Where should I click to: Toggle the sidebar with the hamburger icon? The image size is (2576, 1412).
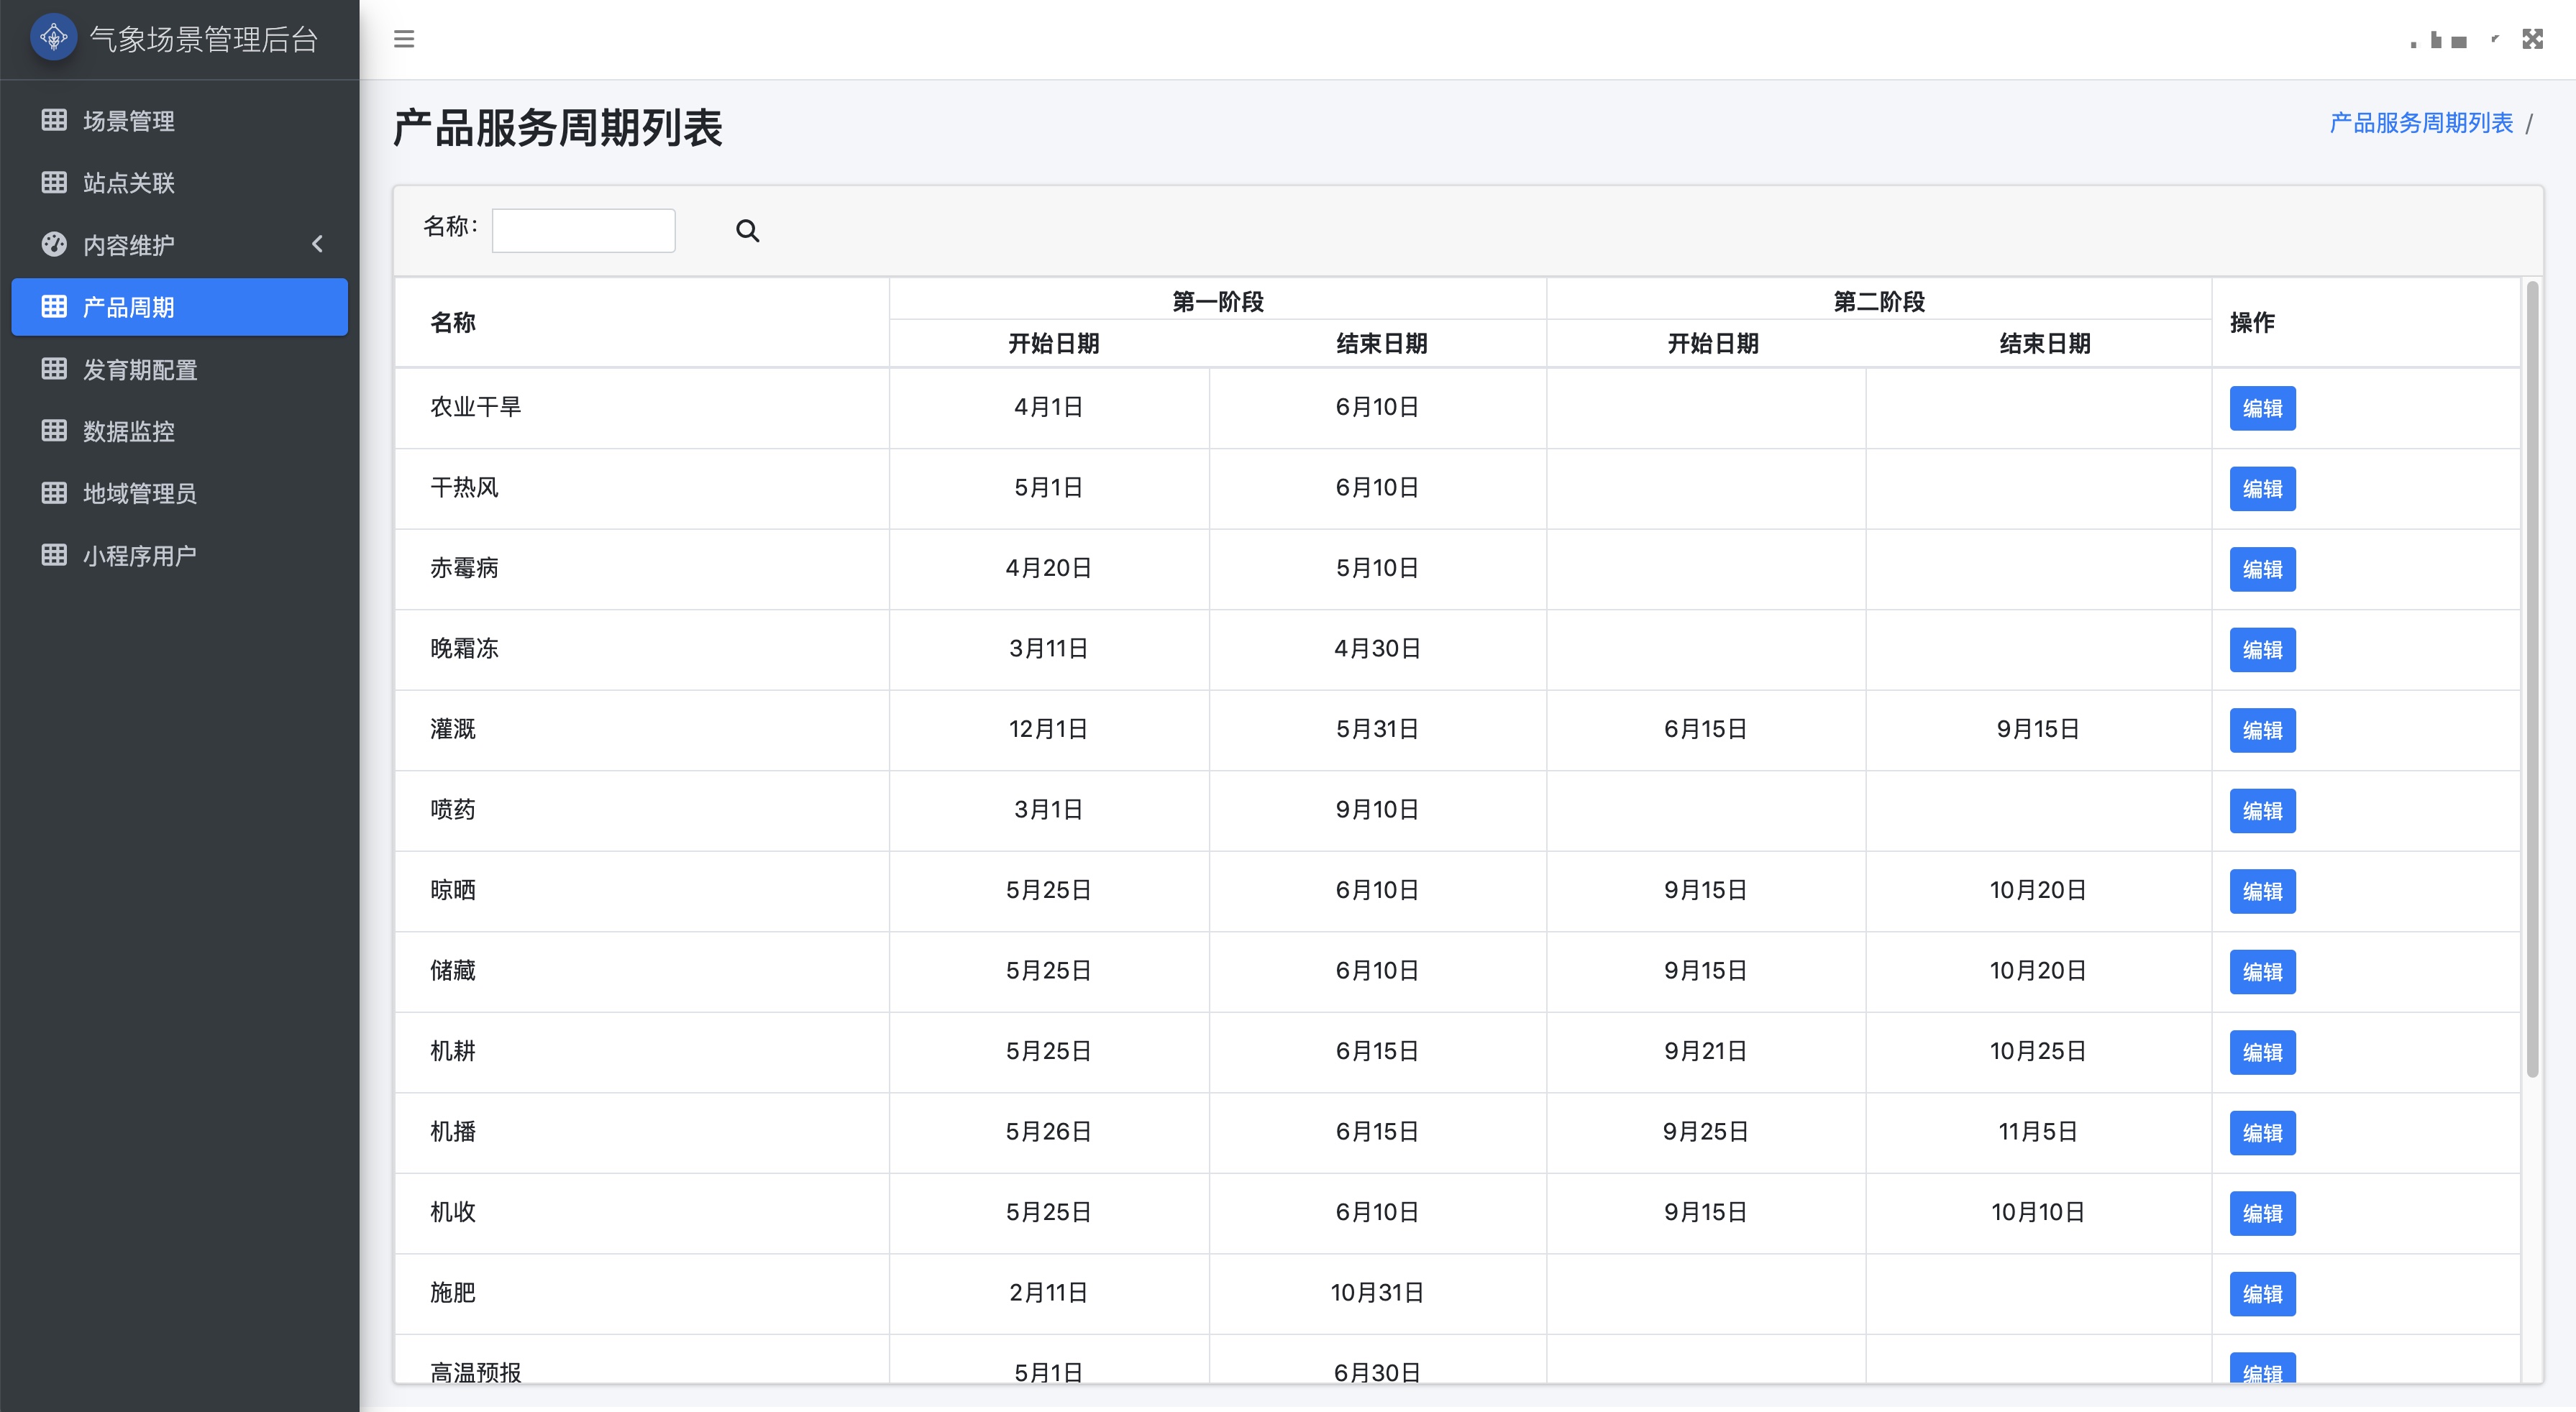[404, 39]
